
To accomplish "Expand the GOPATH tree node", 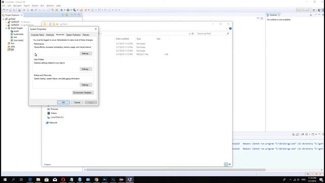I will pyautogui.click(x=6, y=25).
